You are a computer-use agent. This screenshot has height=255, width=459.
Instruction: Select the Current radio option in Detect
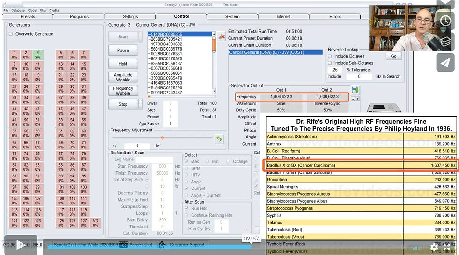pos(186,188)
